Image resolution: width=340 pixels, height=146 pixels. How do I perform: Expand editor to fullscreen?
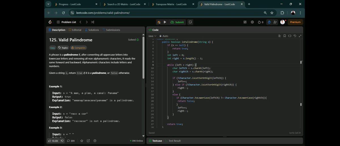300,36
